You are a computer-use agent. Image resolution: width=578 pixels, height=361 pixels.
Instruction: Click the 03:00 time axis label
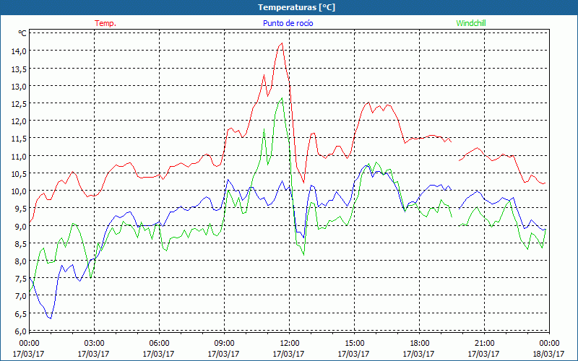click(x=94, y=344)
